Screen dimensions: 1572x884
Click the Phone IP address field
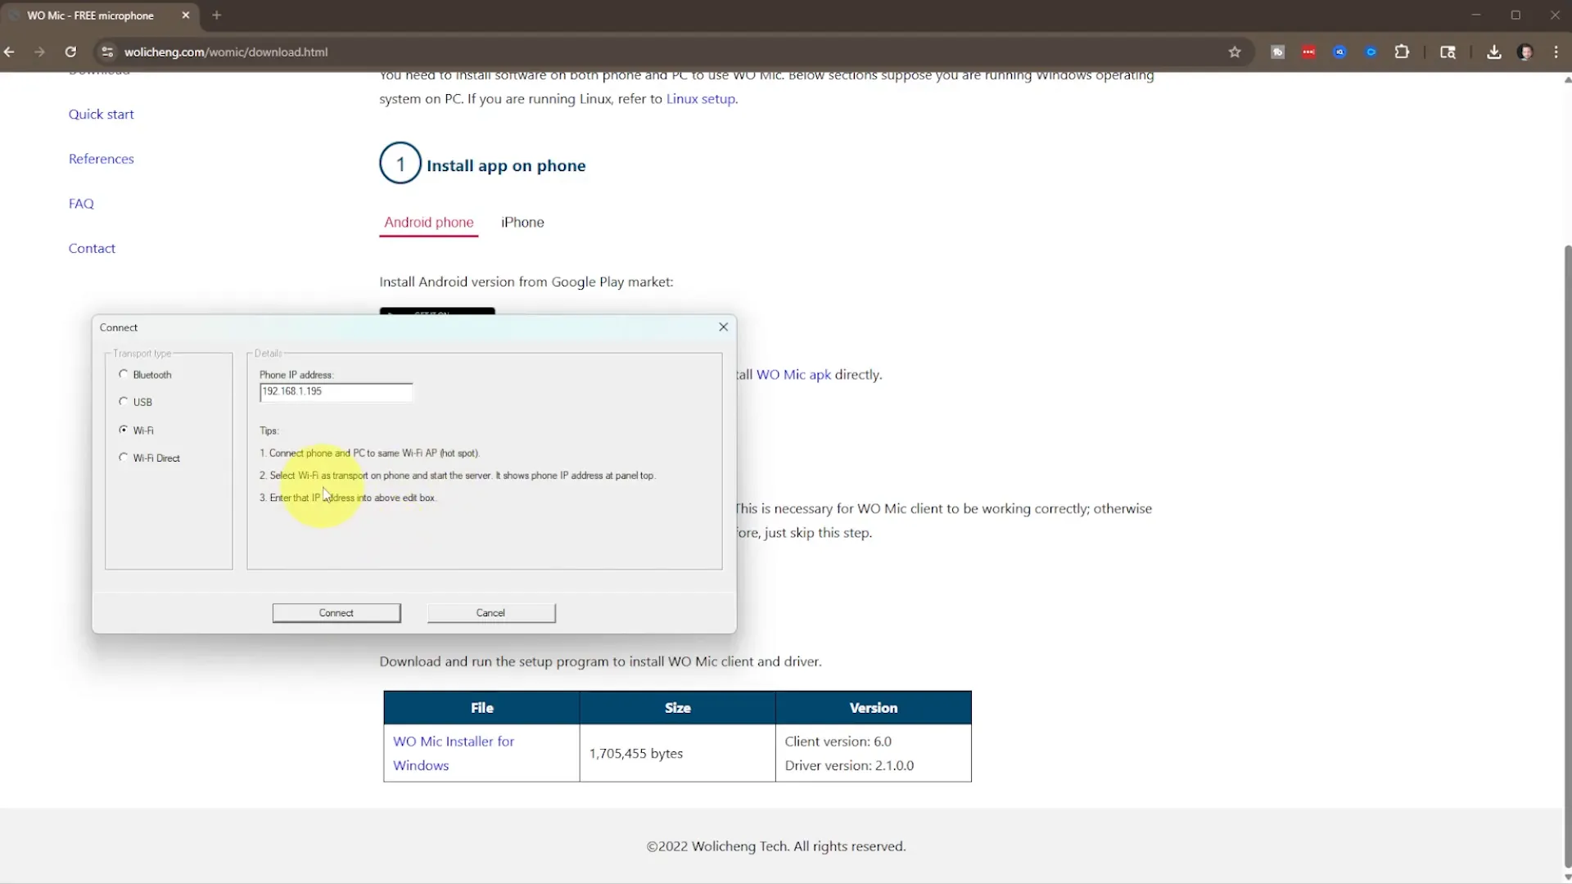pos(336,391)
